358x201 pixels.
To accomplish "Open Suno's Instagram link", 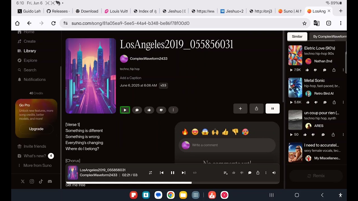I will (x=32, y=181).
